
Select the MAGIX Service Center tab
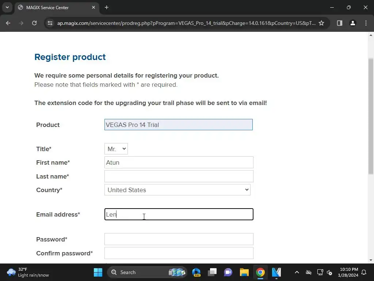pos(57,8)
